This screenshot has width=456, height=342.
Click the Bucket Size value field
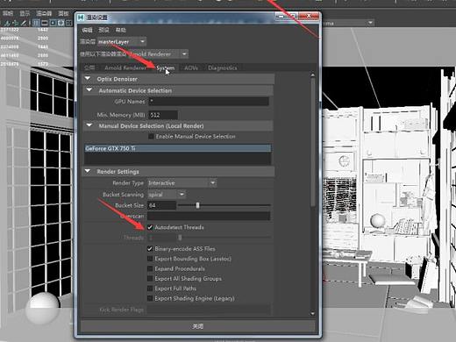tap(161, 205)
